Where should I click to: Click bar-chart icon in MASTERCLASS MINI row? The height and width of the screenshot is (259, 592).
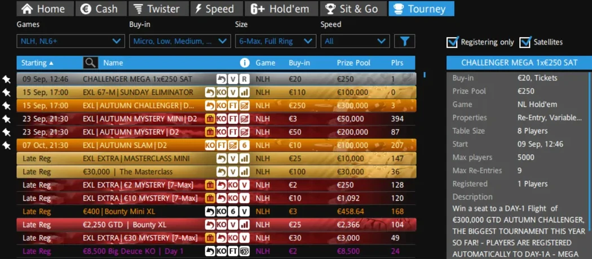point(244,159)
